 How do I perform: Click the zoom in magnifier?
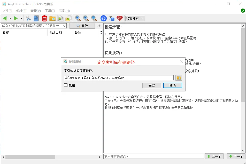(x=78, y=18)
